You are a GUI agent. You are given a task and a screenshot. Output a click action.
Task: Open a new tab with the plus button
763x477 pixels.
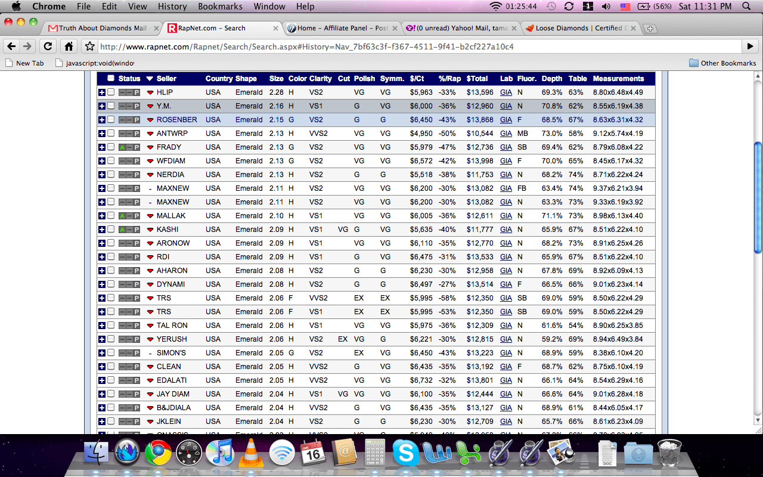click(650, 29)
